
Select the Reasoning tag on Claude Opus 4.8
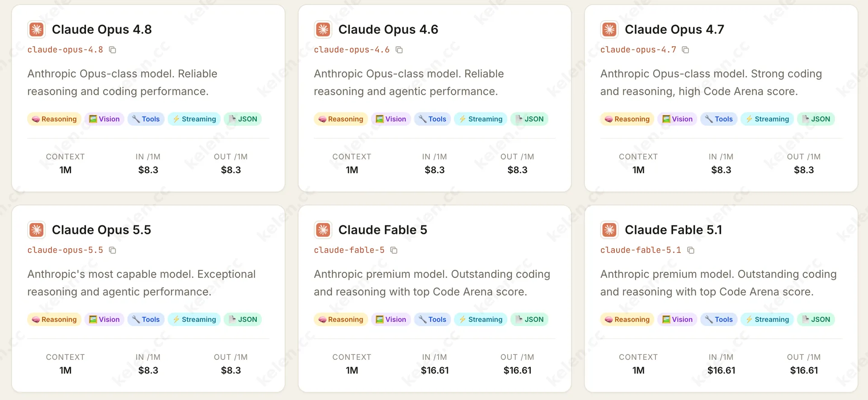point(54,119)
